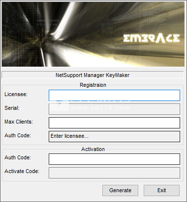Click the "Activate Code:" label
The image size is (187, 202).
click(22, 171)
